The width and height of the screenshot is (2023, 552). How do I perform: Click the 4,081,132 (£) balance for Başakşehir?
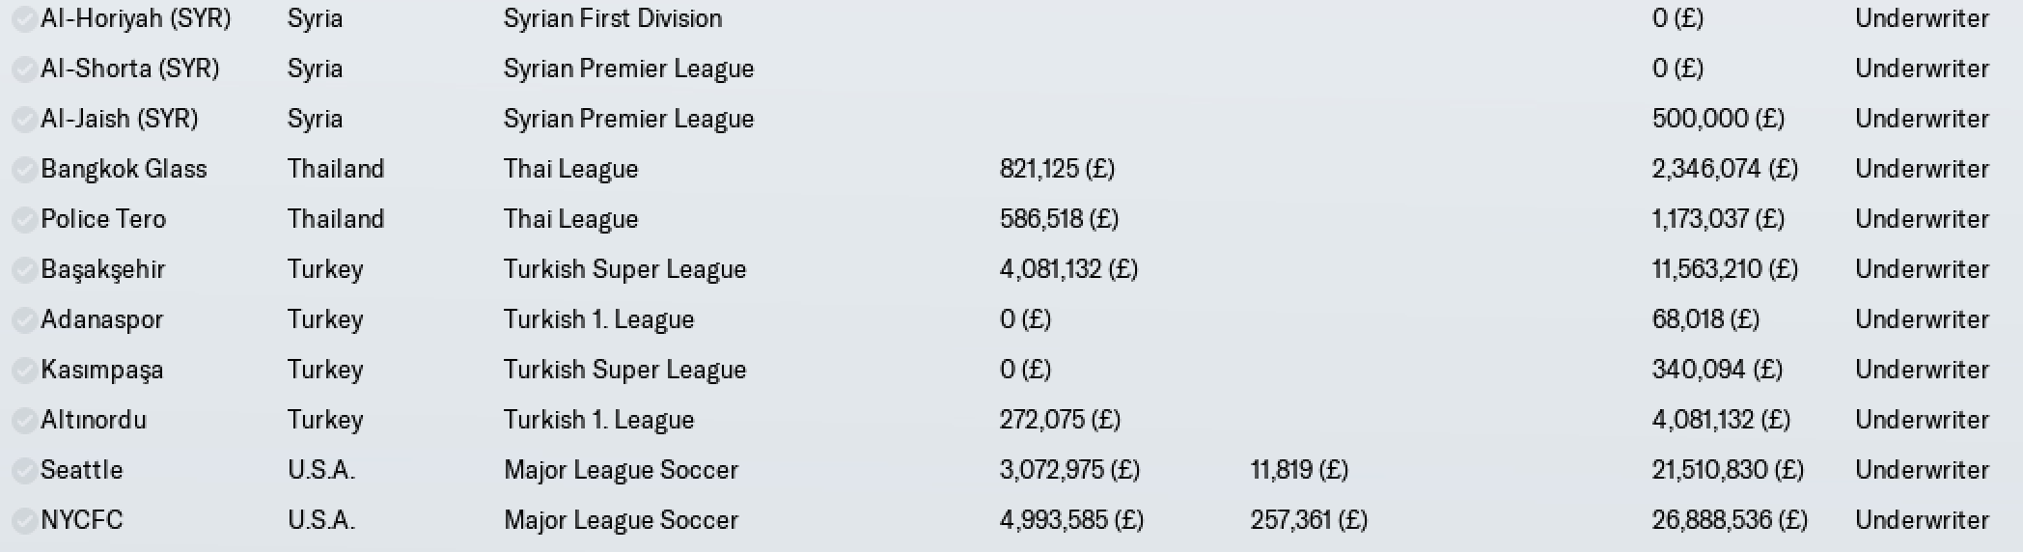pos(1068,269)
